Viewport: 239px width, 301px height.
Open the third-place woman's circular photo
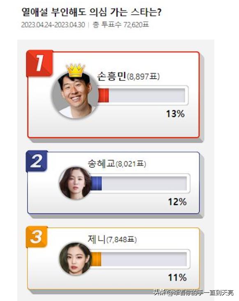[x=75, y=259]
